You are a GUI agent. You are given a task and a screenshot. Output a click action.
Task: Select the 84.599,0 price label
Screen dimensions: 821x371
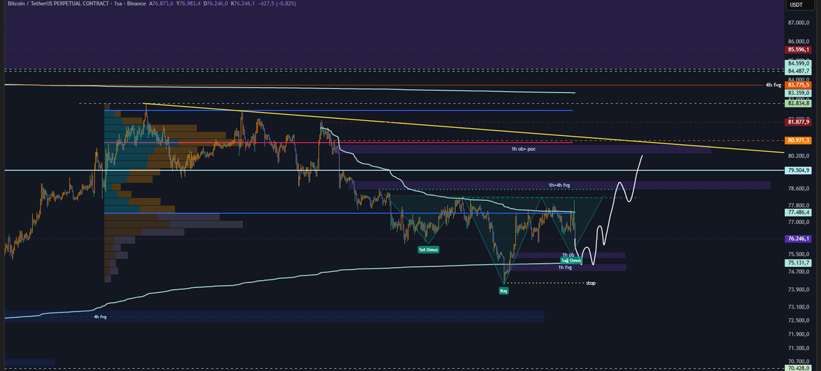[x=798, y=64]
